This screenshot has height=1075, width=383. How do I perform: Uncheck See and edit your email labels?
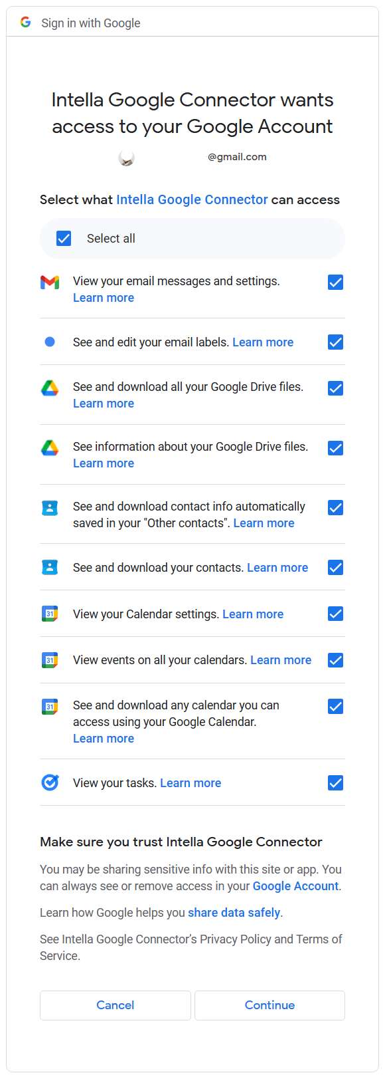click(x=336, y=342)
